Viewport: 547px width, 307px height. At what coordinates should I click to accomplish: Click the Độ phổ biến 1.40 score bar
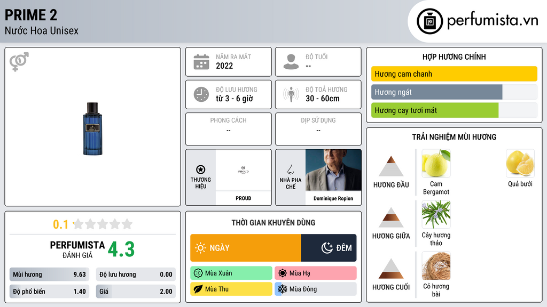[x=50, y=292]
